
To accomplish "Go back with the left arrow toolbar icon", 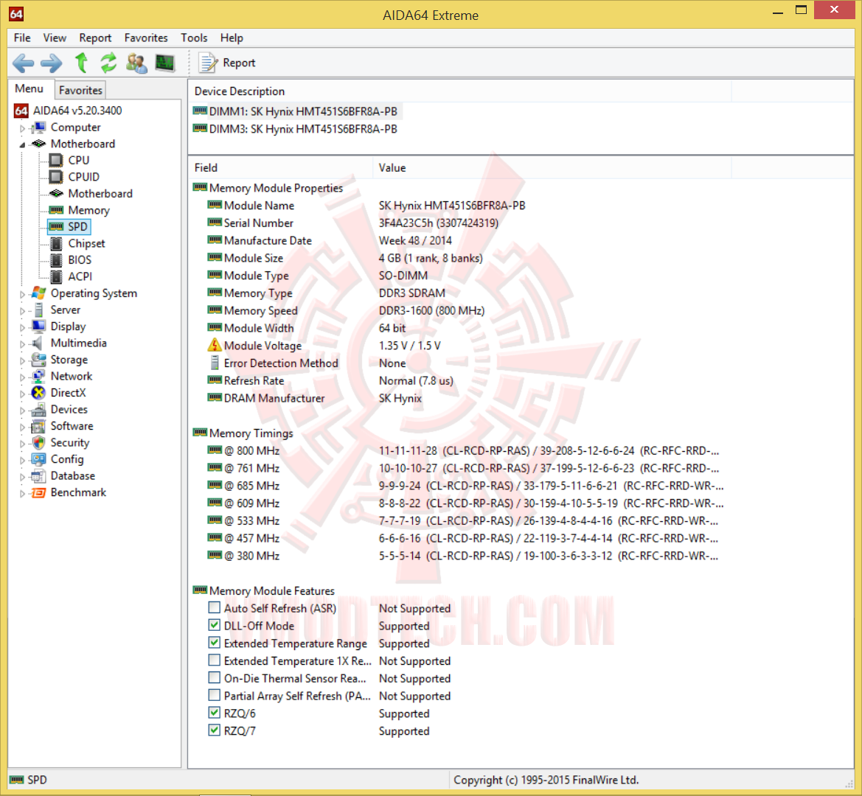I will pyautogui.click(x=23, y=63).
